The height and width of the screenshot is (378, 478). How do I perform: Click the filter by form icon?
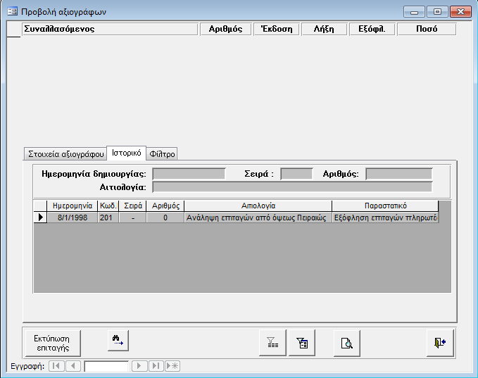click(x=302, y=342)
